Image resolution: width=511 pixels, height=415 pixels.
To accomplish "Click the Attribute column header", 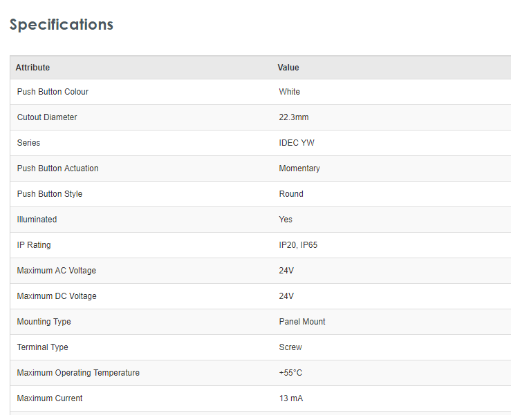I will 32,68.
